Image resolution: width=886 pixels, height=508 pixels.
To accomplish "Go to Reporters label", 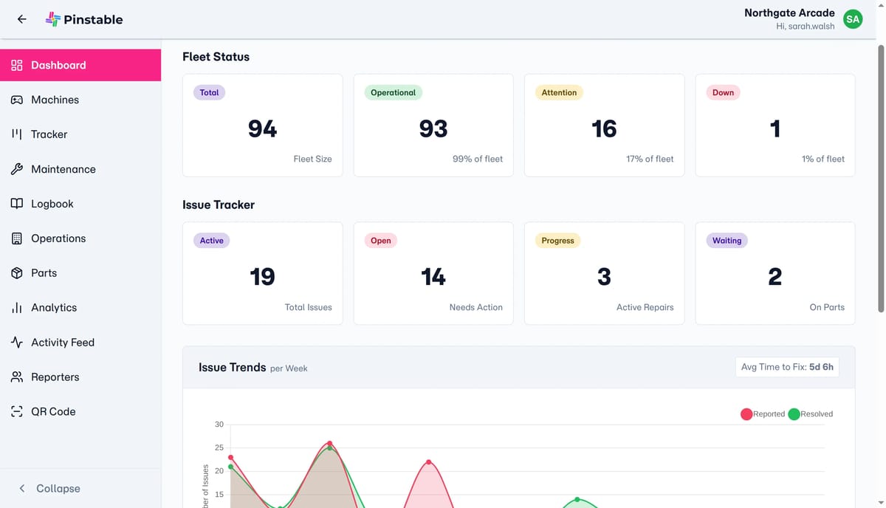I will click(55, 377).
